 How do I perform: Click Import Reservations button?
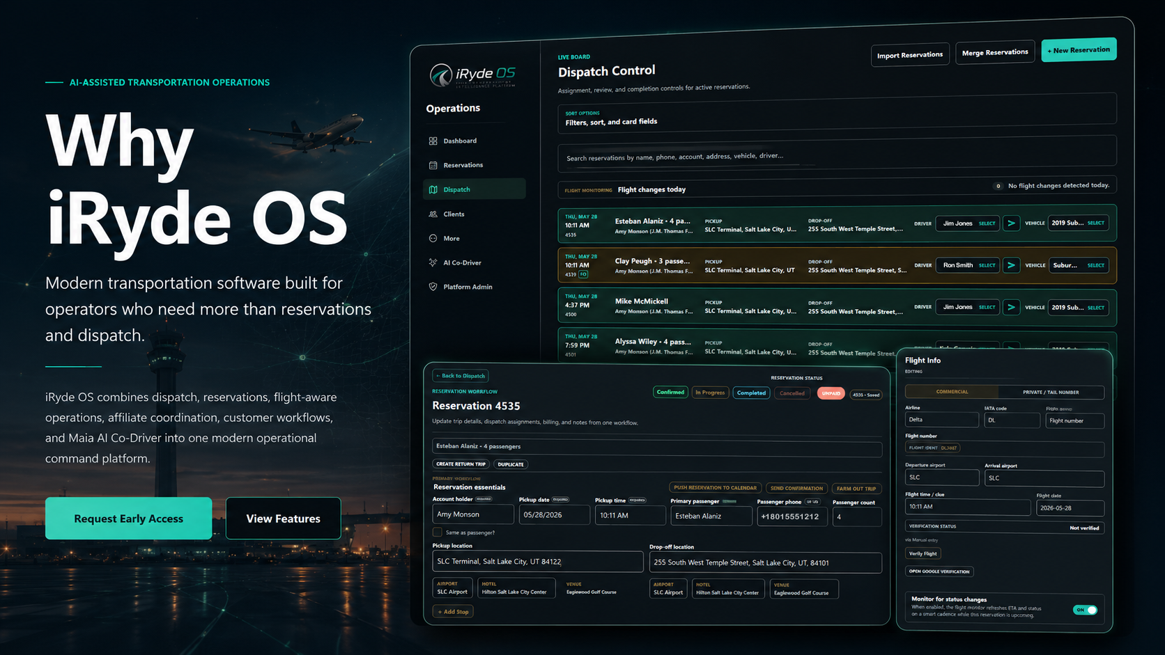910,55
